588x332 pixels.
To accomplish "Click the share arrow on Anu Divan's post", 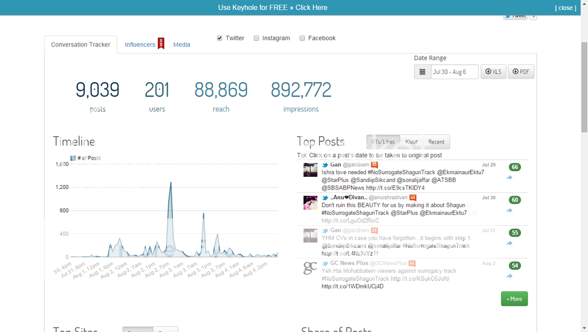I will (509, 211).
